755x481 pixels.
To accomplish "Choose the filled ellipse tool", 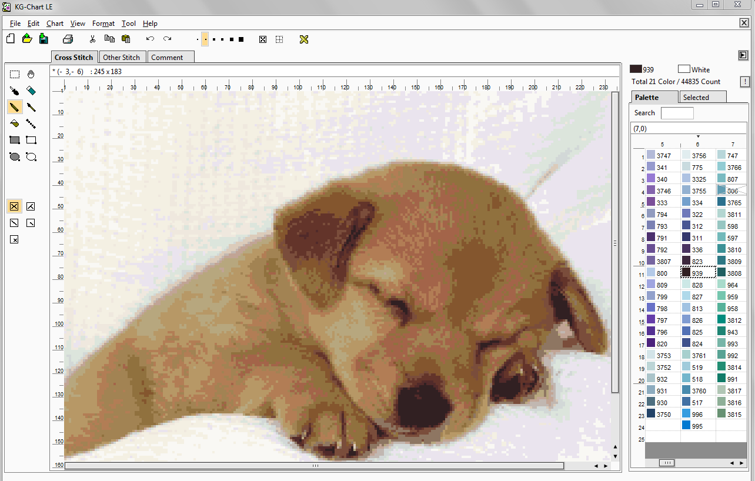I will tap(15, 156).
